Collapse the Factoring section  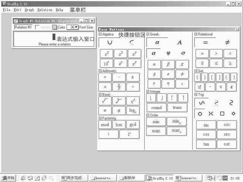(x=100, y=118)
